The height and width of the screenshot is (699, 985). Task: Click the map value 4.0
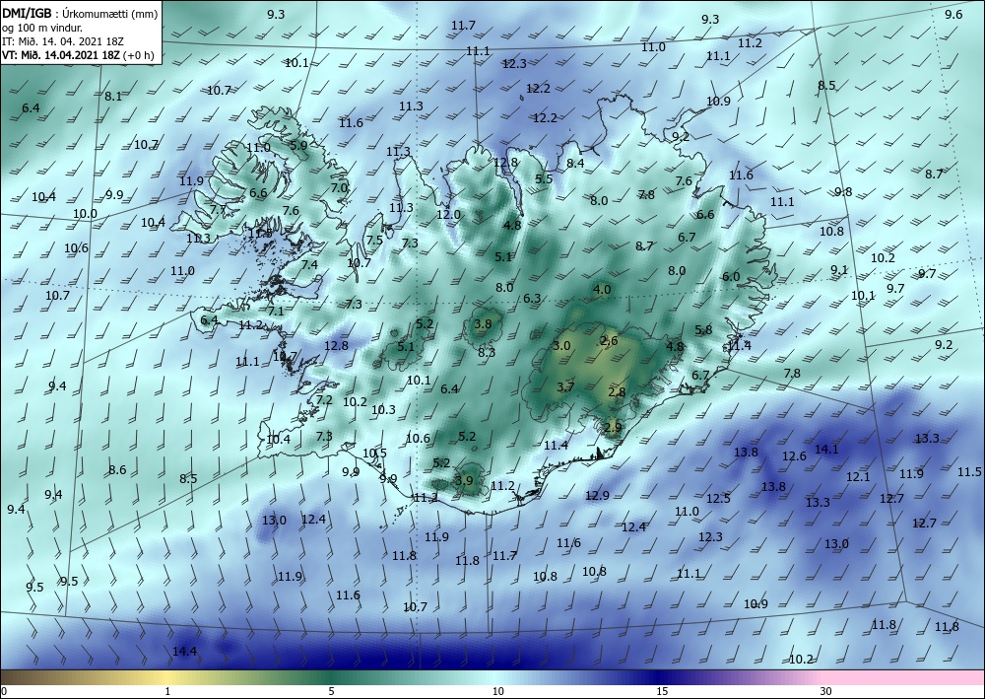tap(602, 290)
